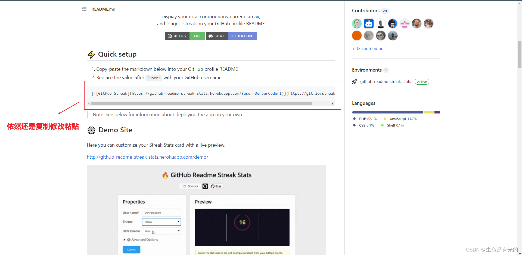The height and width of the screenshot is (255, 522).
Task: Click the Hide Border dropdown in demo image
Action: [x=161, y=231]
